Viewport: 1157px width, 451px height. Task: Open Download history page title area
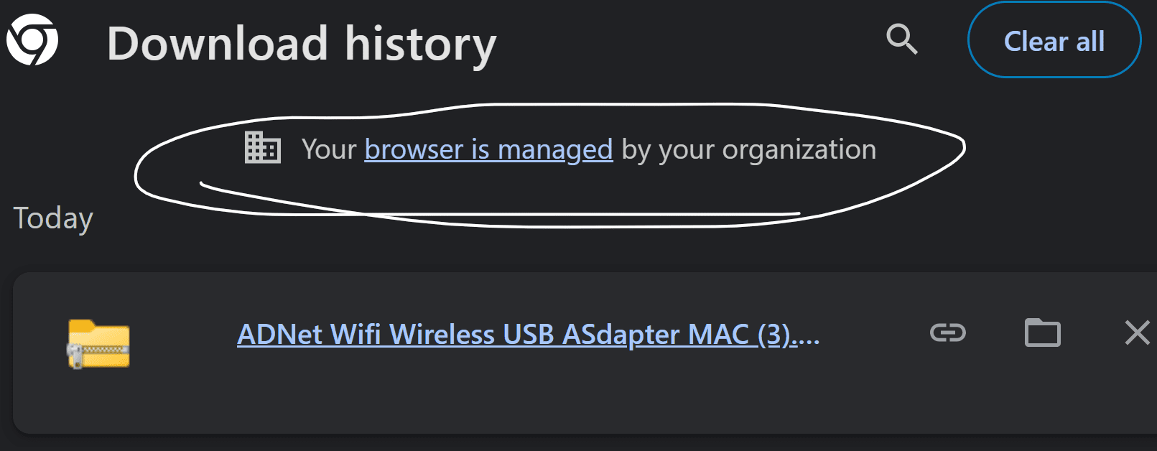click(302, 43)
